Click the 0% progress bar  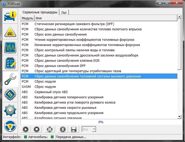[101, 122]
